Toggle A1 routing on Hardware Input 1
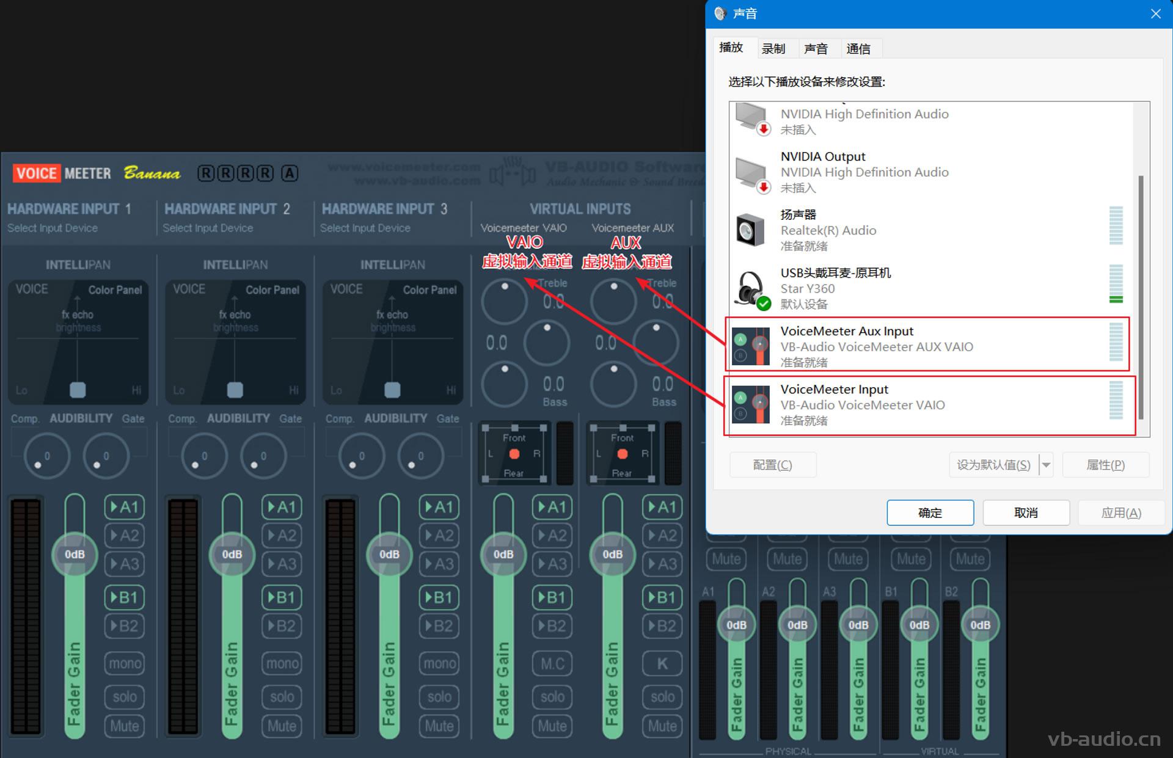 (x=125, y=507)
